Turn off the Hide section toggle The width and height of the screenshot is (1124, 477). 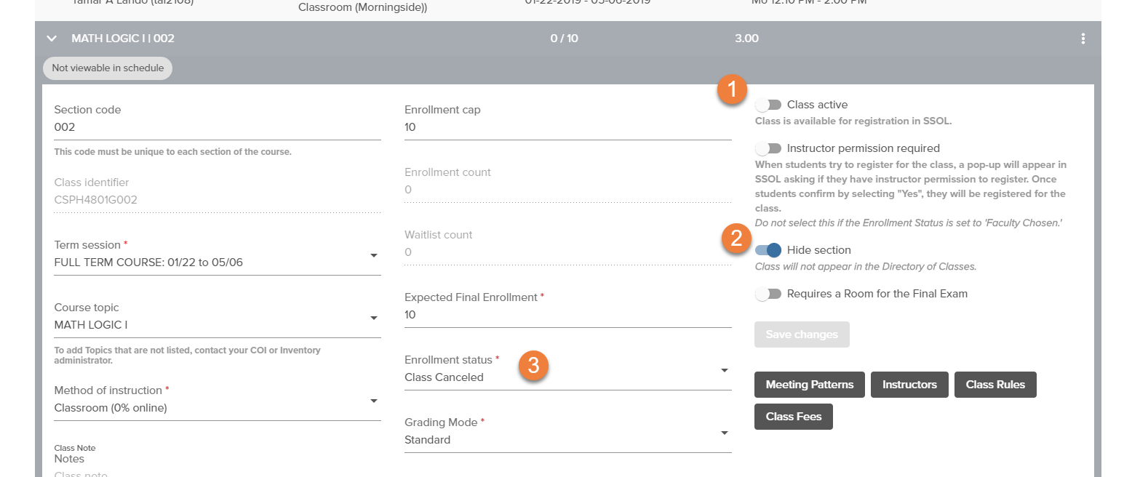click(768, 250)
